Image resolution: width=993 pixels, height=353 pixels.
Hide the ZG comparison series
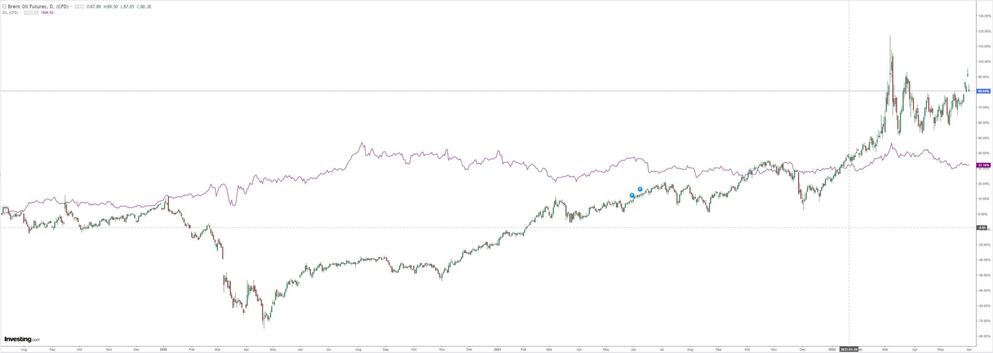pyautogui.click(x=26, y=13)
